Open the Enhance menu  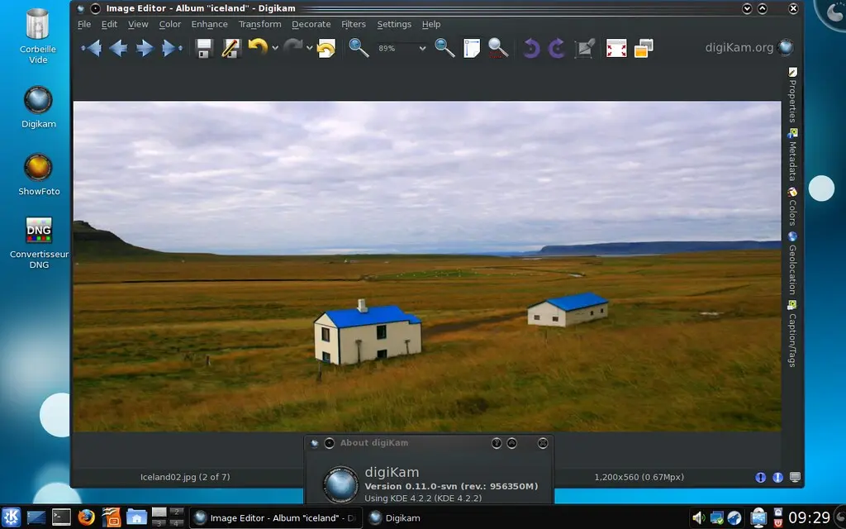pyautogui.click(x=209, y=25)
